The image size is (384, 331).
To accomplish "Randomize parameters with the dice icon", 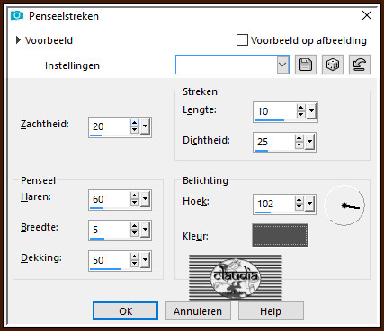I will click(x=333, y=65).
